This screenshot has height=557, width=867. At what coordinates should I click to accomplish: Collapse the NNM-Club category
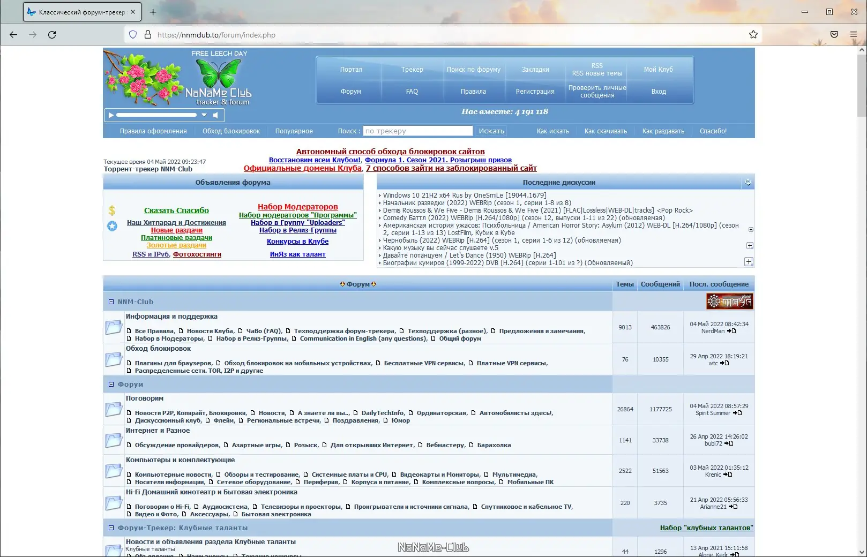click(111, 302)
